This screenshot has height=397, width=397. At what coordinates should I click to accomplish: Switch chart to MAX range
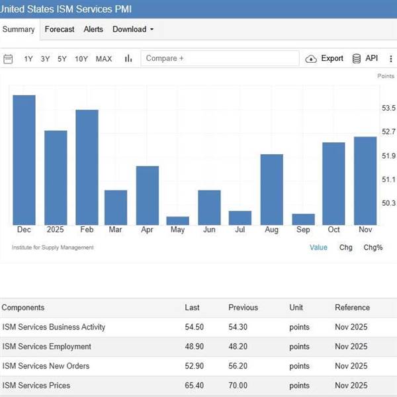coord(104,59)
